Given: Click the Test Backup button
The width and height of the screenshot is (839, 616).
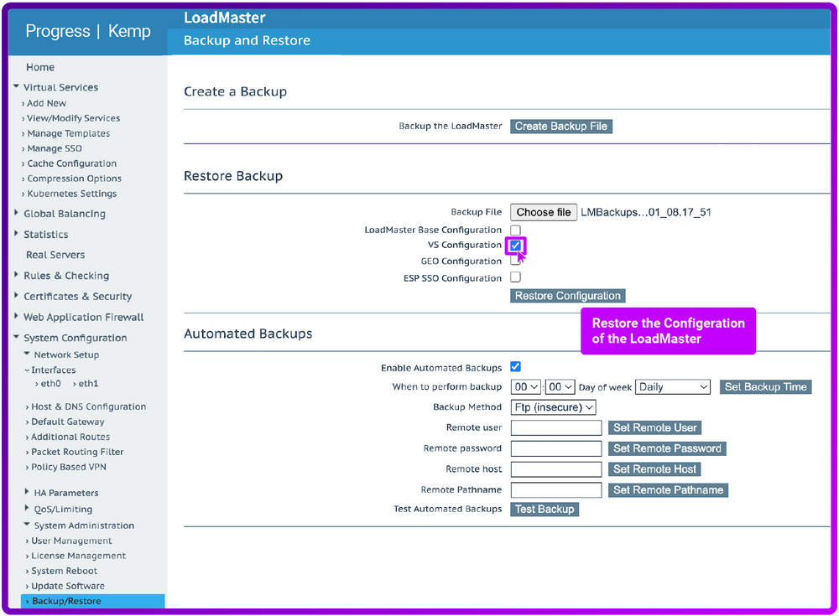Looking at the screenshot, I should (x=545, y=509).
